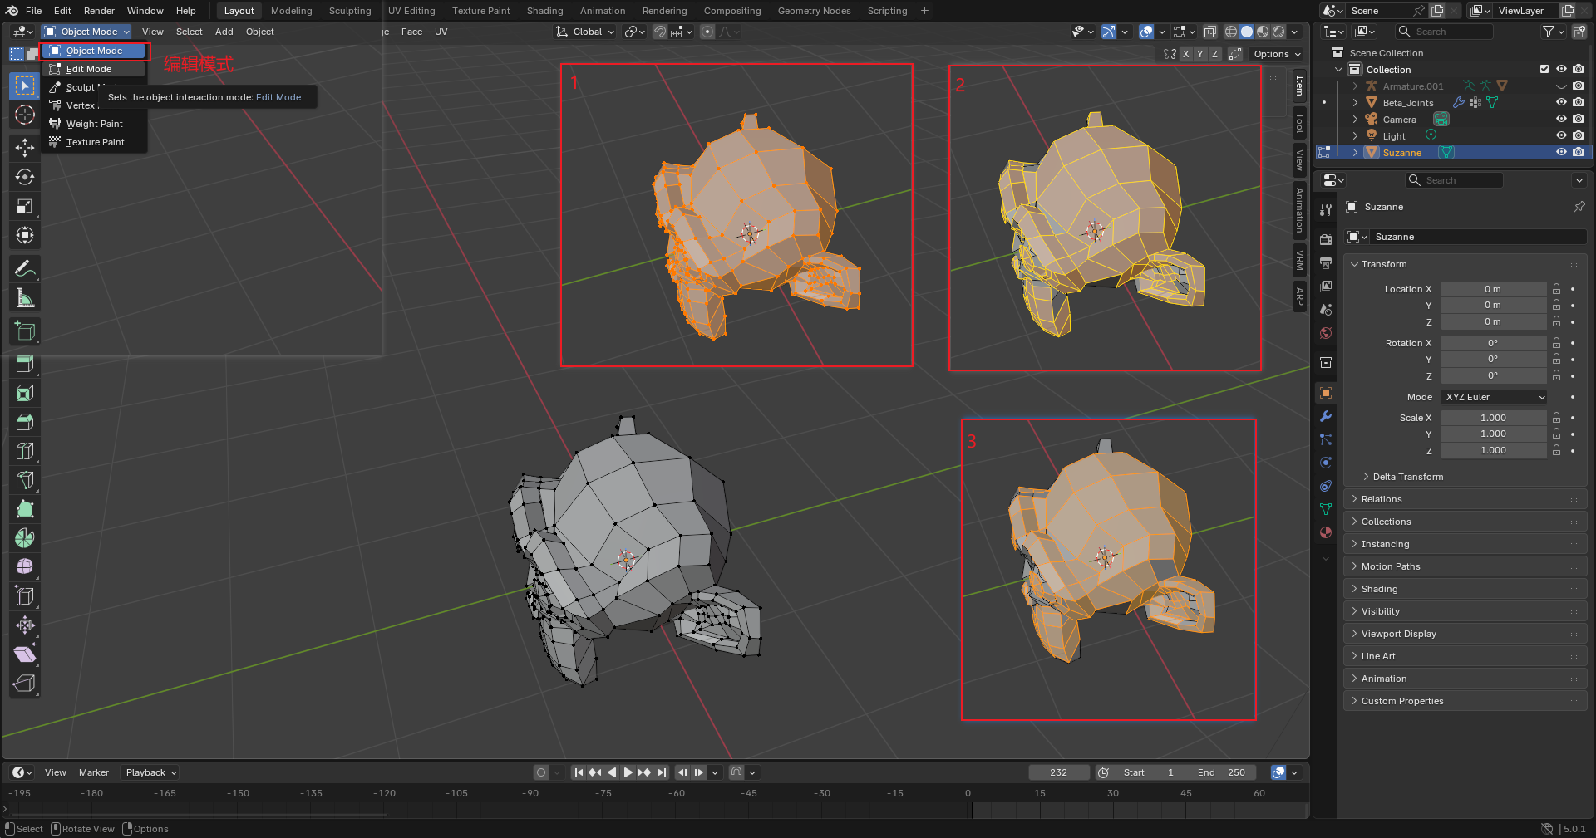Open the Animation tab in sidebar

click(x=1299, y=209)
